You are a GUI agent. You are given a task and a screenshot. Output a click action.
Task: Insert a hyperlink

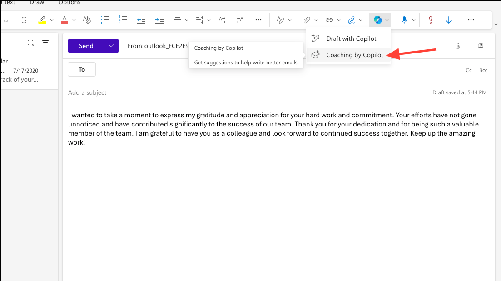(x=329, y=20)
